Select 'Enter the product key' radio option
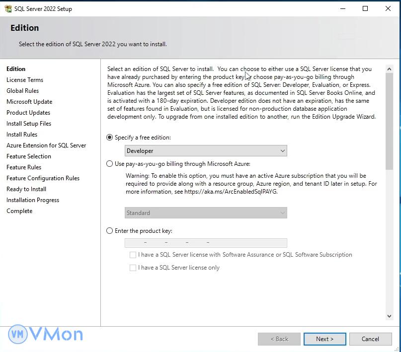This screenshot has height=352, width=401. pos(110,231)
